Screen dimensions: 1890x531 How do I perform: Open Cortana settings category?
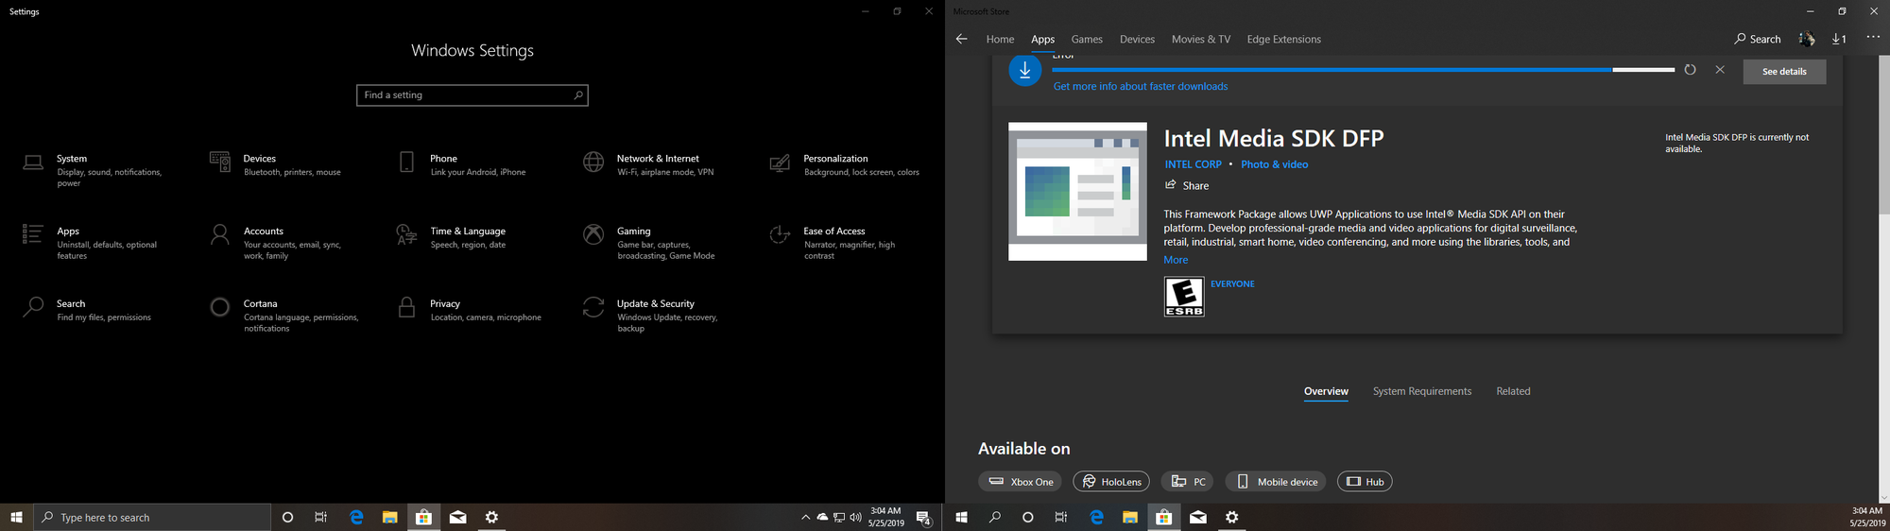tap(286, 316)
